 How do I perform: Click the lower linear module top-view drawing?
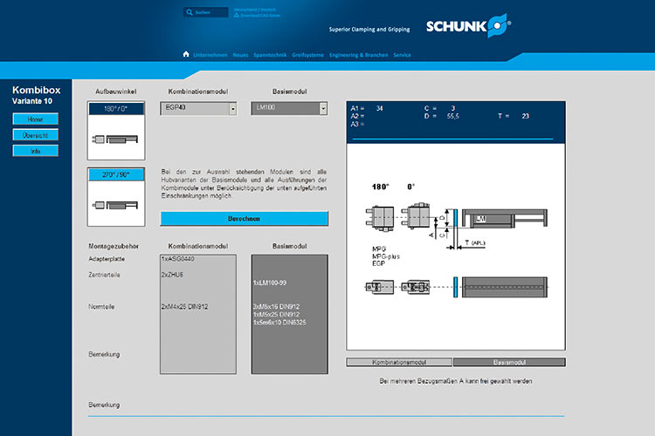tap(504, 287)
